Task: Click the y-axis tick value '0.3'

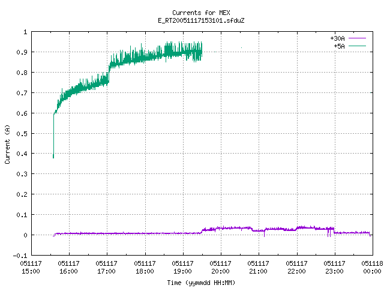Action: pos(22,174)
